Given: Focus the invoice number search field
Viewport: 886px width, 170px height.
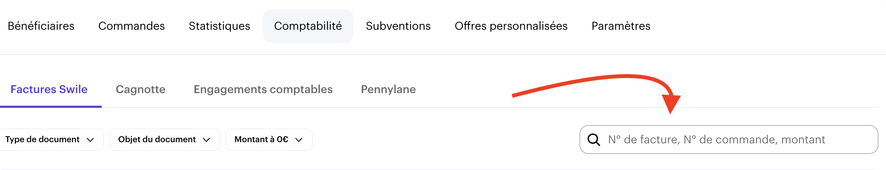Looking at the screenshot, I should click(738, 139).
